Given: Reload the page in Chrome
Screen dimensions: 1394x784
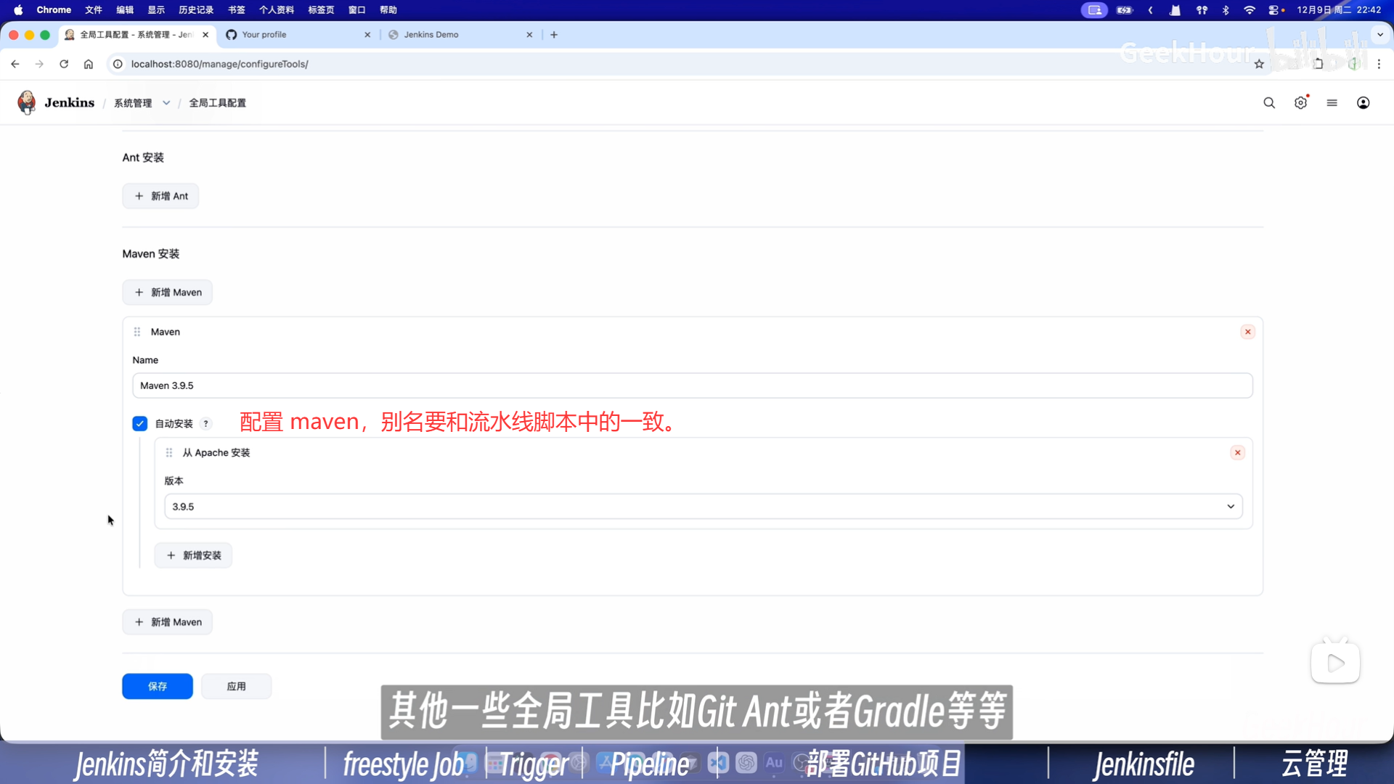Looking at the screenshot, I should click(x=64, y=64).
